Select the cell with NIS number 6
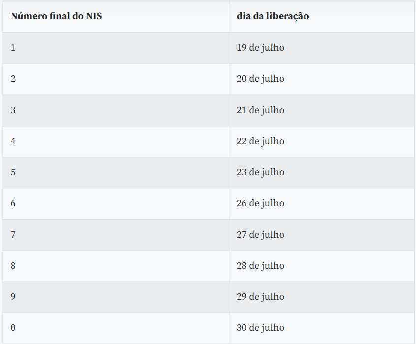This screenshot has height=344, width=416. 116,204
